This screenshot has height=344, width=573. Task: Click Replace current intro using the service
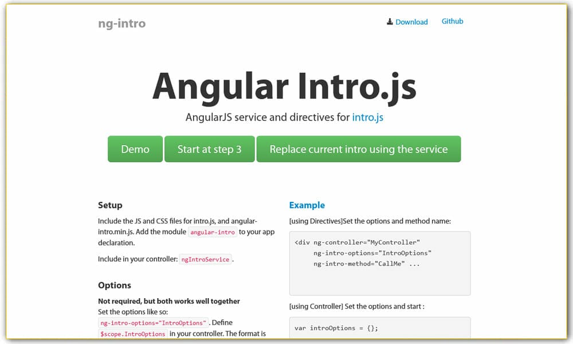(359, 148)
